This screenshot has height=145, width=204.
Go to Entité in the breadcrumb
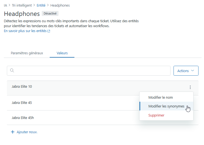coord(41,5)
